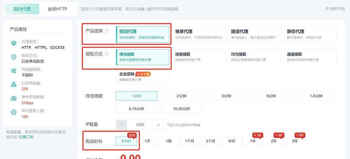Click the HTTP、HTTPS、SOCKS5 value text
Screen dimensions: 350x159
pyautogui.click(x=43, y=47)
